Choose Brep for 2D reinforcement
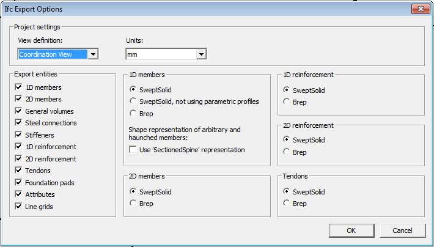 [287, 152]
